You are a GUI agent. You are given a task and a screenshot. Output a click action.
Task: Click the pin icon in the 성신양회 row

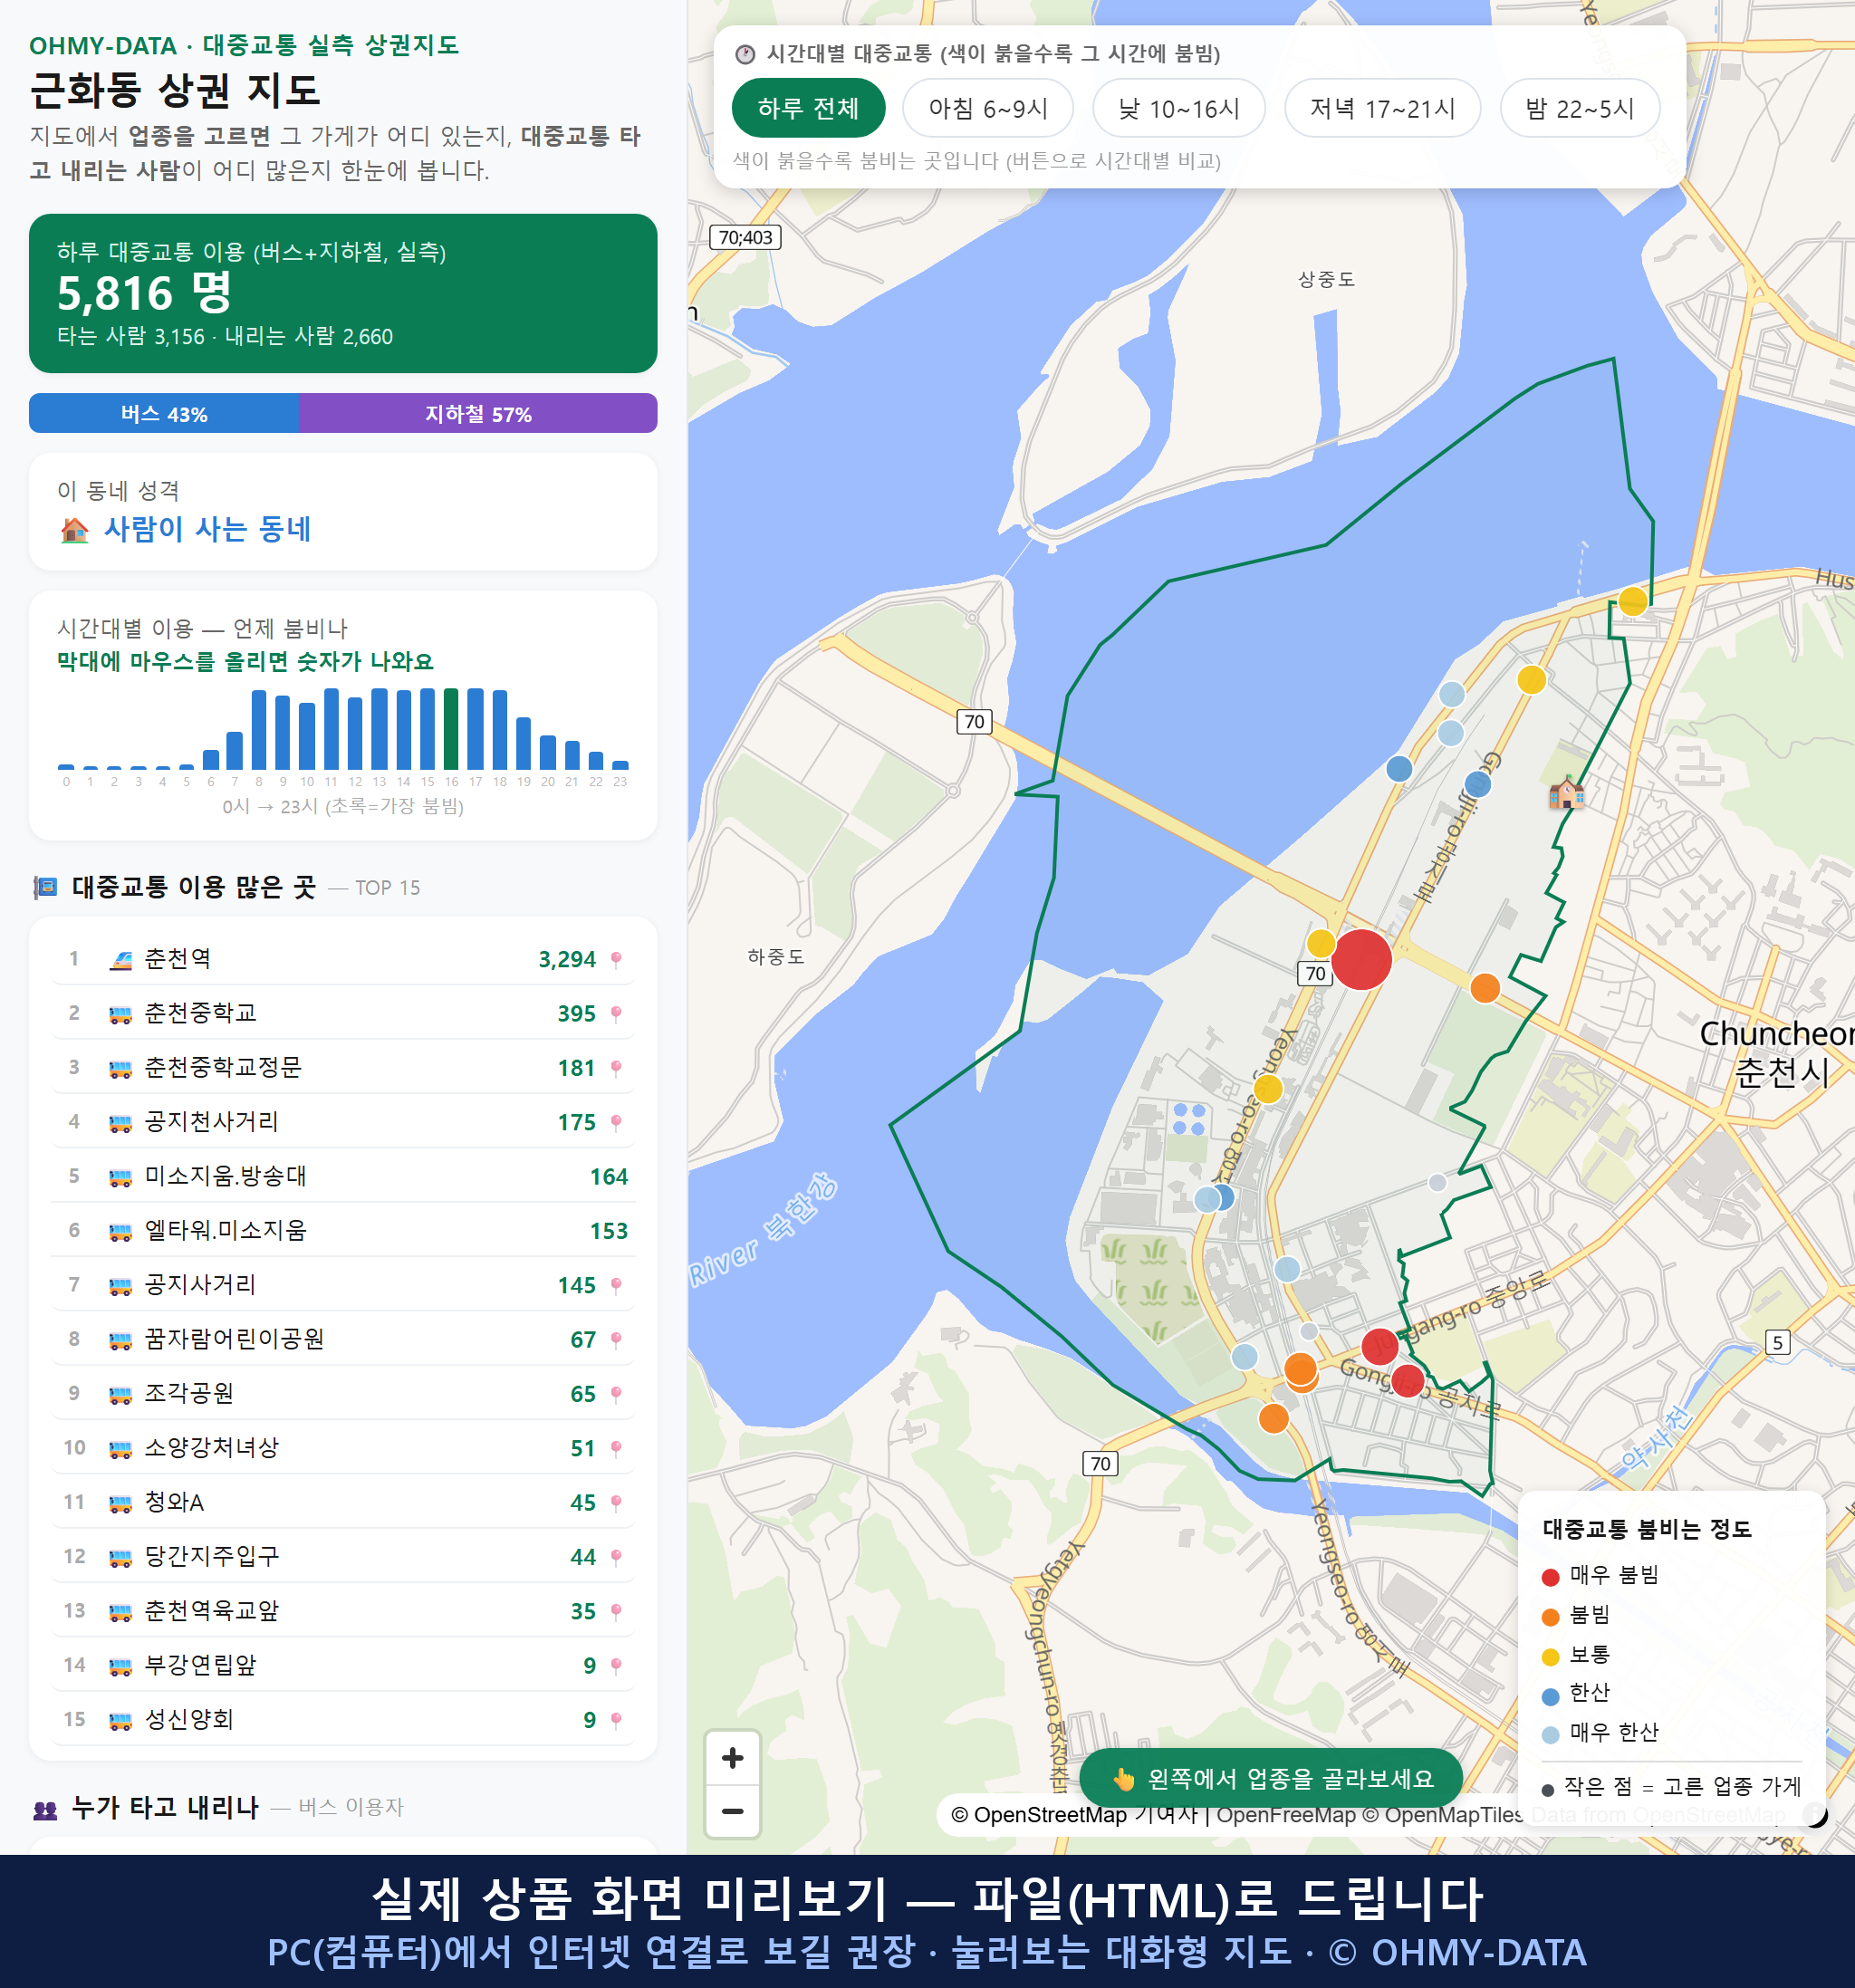(616, 1720)
